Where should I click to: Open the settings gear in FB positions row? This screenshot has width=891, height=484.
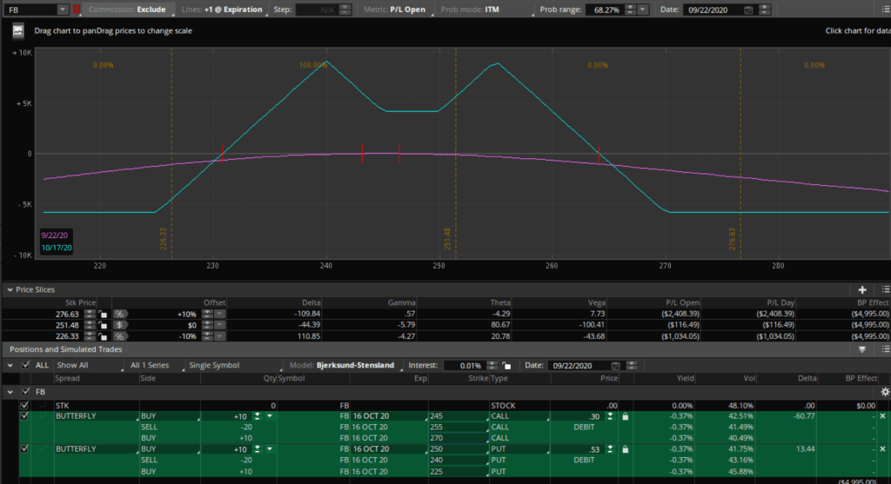[x=885, y=392]
